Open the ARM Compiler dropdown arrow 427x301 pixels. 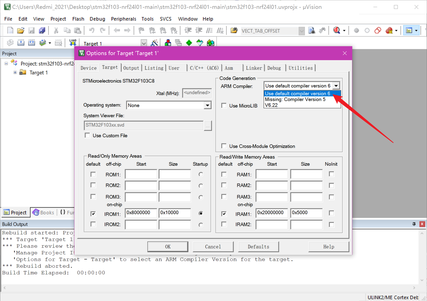[x=336, y=86]
